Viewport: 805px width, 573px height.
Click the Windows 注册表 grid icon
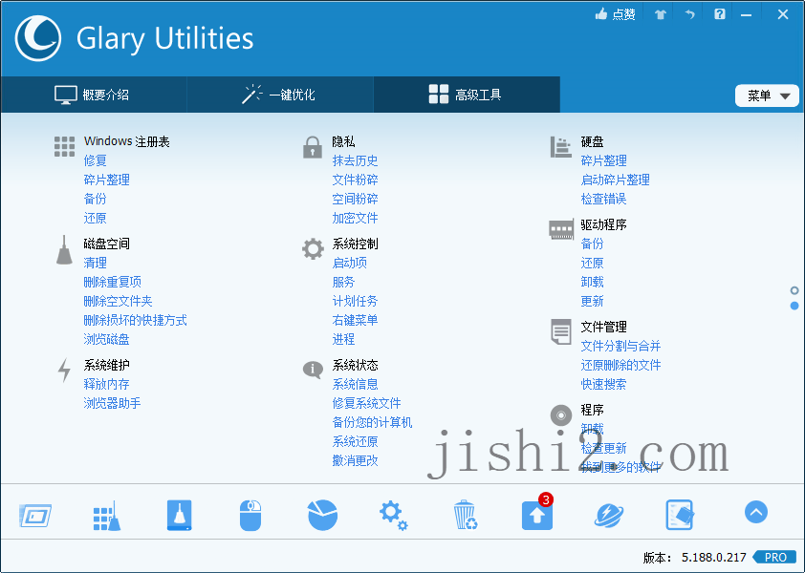point(65,147)
